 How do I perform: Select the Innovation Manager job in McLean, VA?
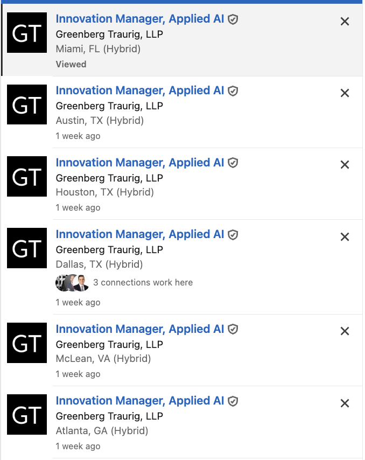pyautogui.click(x=139, y=329)
